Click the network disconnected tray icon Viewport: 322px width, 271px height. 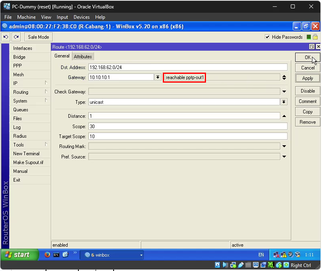coord(276,255)
